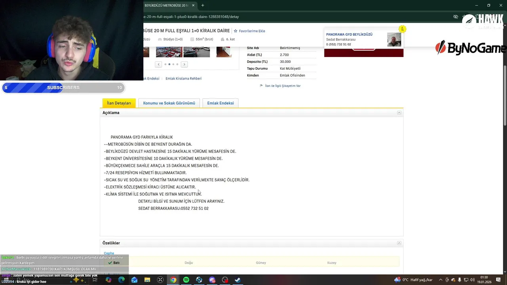Click the flag icon beside complaint link
Screen dimensions: 507x285
click(x=261, y=85)
